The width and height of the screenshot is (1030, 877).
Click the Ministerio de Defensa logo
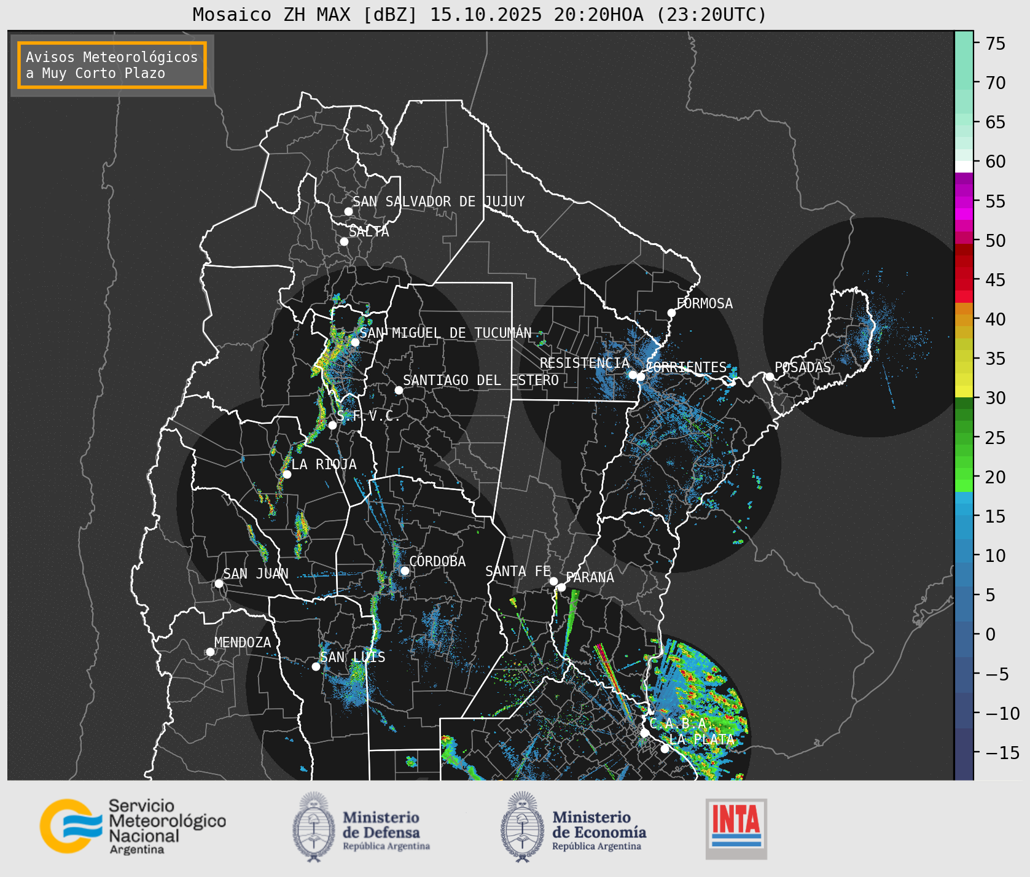click(x=361, y=827)
